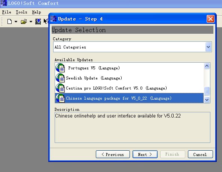Click the Chinese language package icon
Screen dimensions: 222x172
coord(60,98)
